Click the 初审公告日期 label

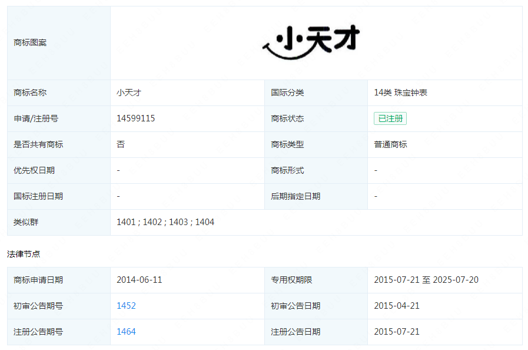(295, 306)
